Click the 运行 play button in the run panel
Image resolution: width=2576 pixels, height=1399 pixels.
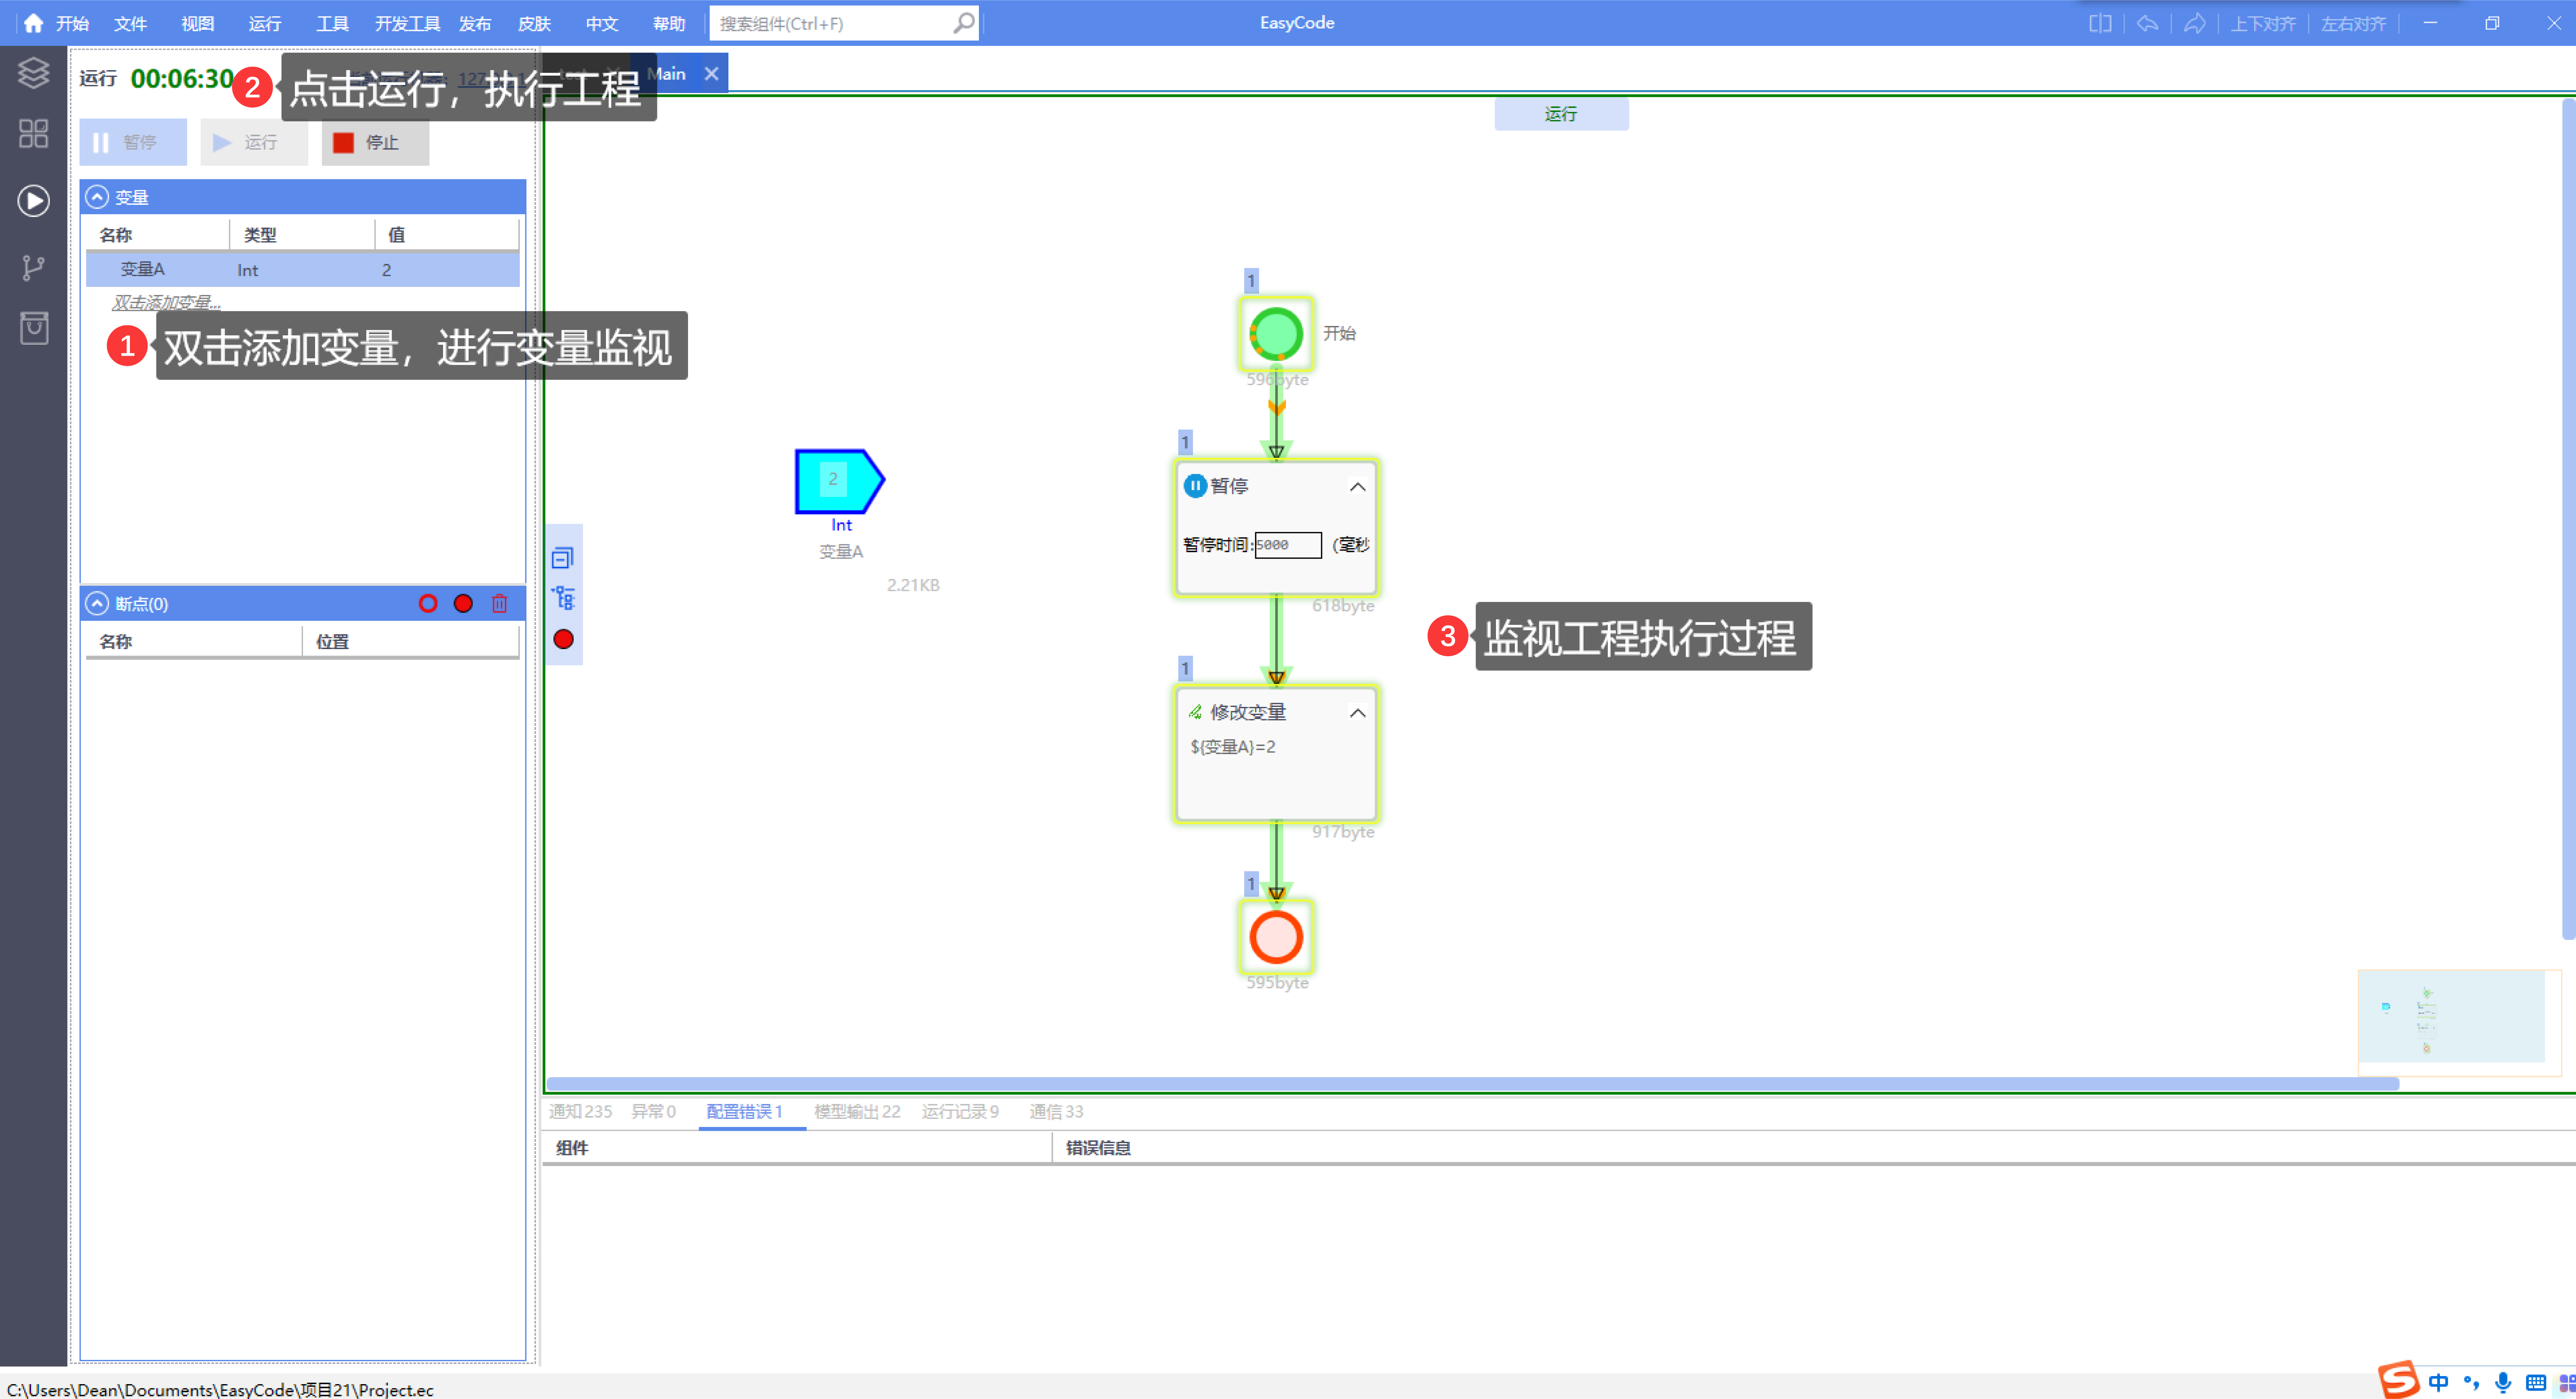pos(254,142)
